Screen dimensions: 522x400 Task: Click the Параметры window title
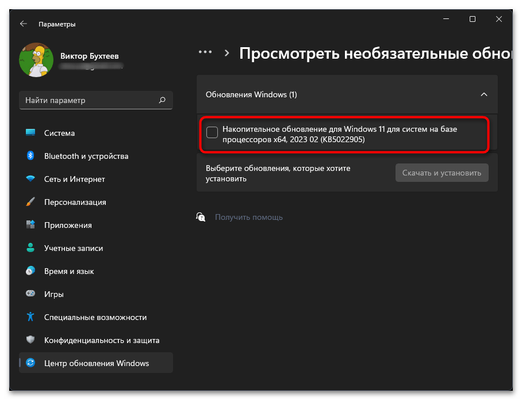coord(57,24)
